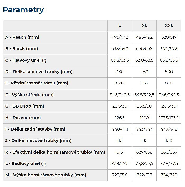Viewport: 185px width, 187px height.
Task: Click the D - Délka sedlové trubky label
Action: (x=39, y=72)
